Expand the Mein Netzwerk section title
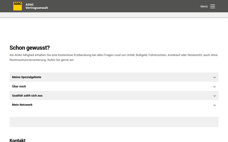This screenshot has width=228, height=142. tap(22, 105)
